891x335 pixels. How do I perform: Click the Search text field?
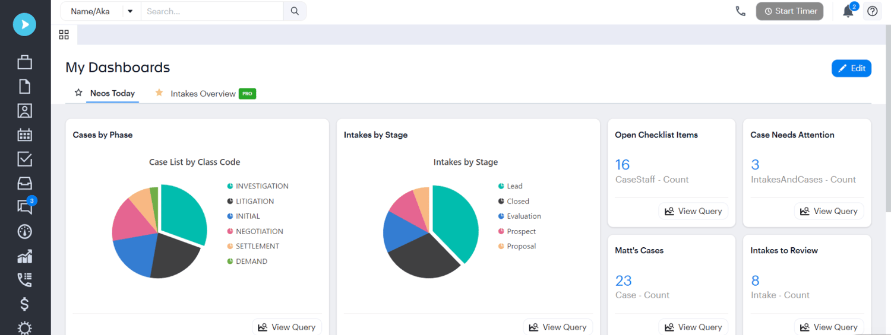click(x=211, y=11)
